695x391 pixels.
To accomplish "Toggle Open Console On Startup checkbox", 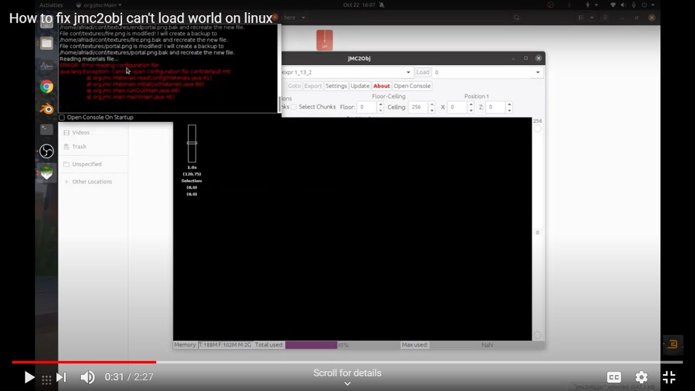I will point(62,117).
